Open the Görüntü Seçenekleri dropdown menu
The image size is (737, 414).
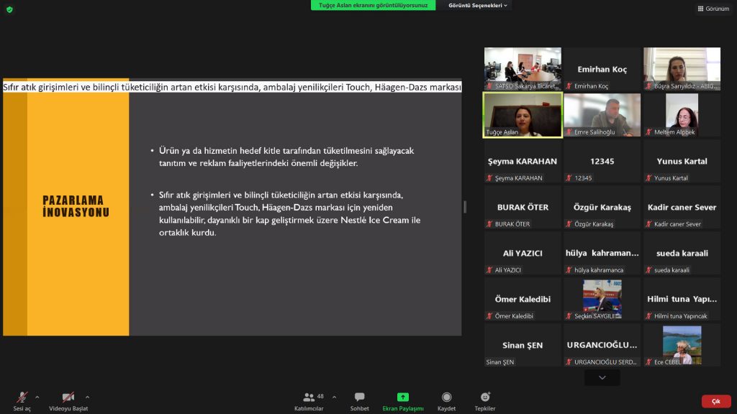coord(478,5)
